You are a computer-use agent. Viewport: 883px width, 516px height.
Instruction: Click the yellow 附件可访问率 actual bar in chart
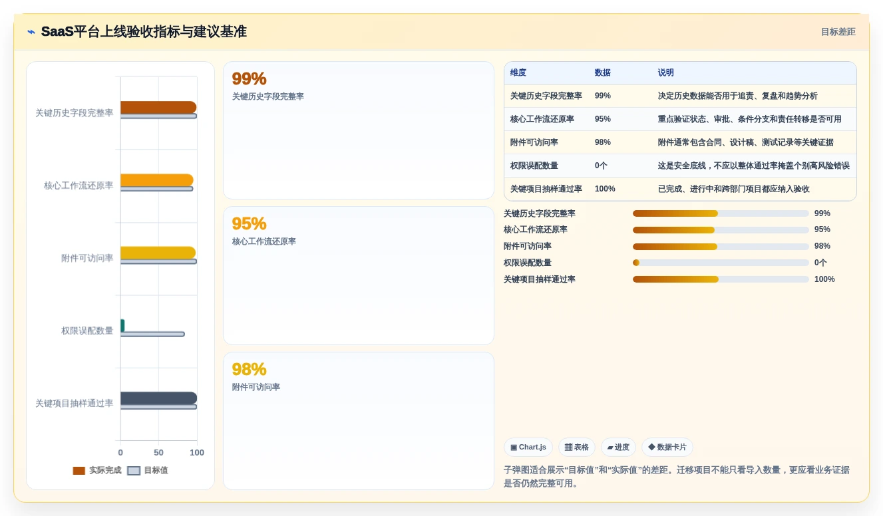(x=158, y=253)
